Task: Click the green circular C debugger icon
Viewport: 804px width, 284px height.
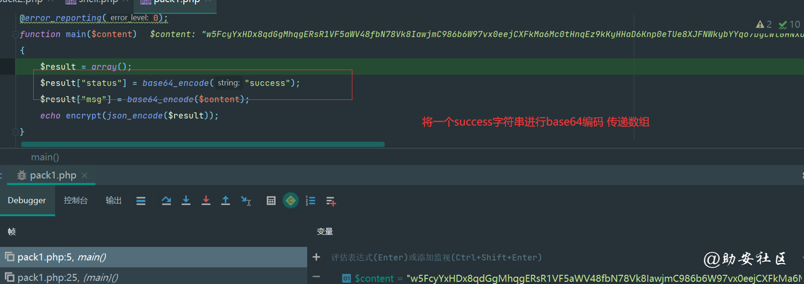Action: pos(291,201)
